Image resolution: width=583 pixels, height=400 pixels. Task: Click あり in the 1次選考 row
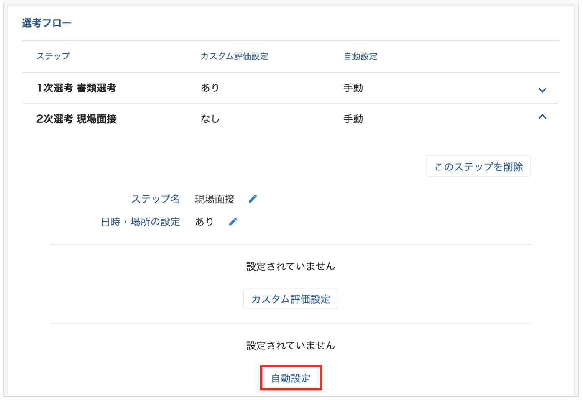click(210, 88)
